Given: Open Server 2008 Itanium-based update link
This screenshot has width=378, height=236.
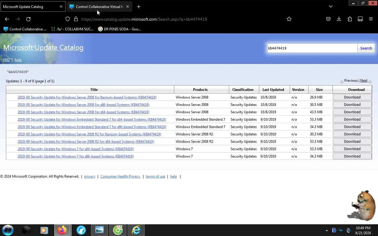Looking at the screenshot, I should pyautogui.click(x=87, y=97).
